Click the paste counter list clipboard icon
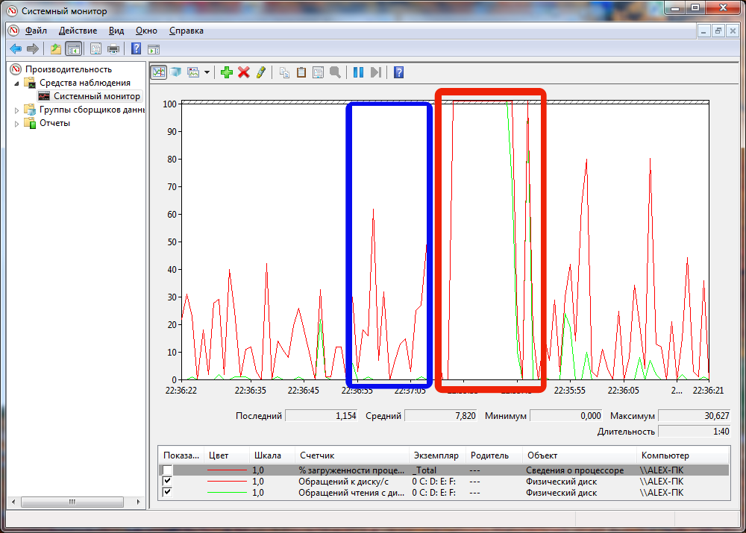746x533 pixels. click(x=301, y=72)
